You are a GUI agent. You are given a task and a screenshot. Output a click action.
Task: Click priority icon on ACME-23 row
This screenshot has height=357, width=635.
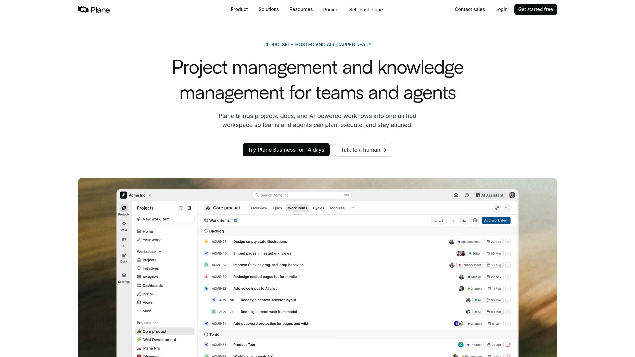point(508,242)
